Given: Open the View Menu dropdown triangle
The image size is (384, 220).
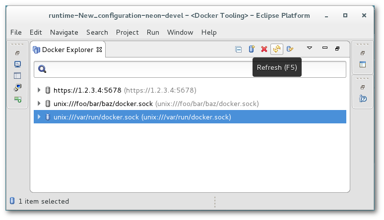Looking at the screenshot, I should coord(310,49).
